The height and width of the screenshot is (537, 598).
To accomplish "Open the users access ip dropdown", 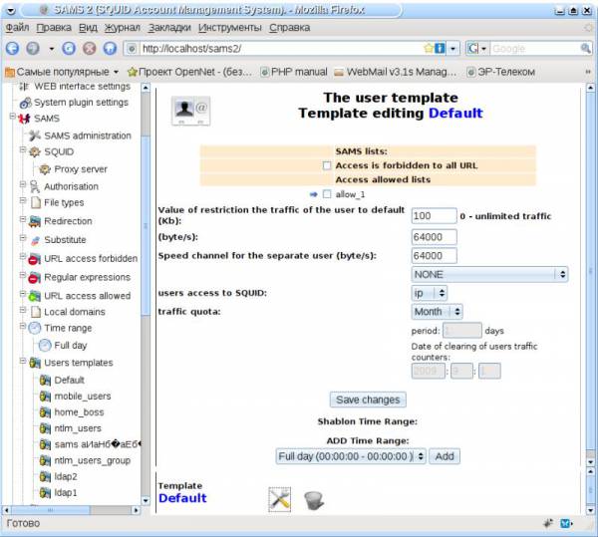I will click(x=429, y=293).
